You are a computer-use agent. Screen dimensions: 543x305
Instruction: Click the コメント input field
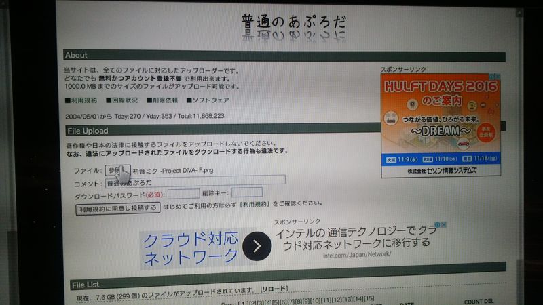(x=195, y=181)
